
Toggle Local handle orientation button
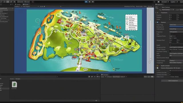click(x=27, y=2)
